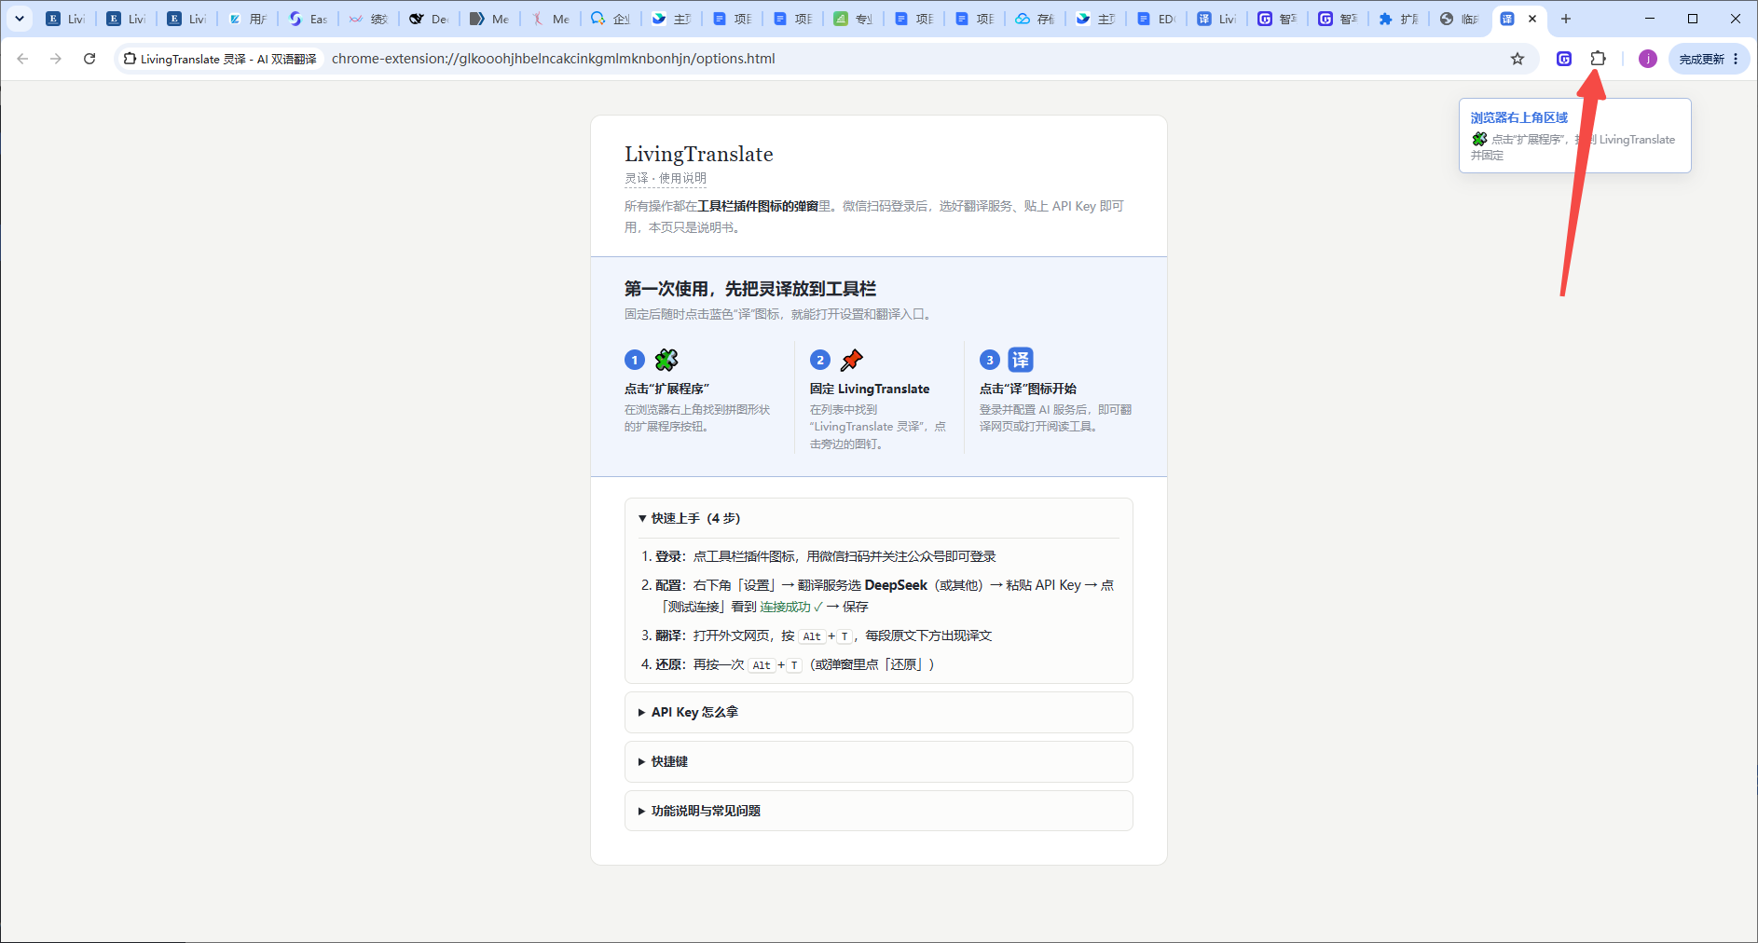Screen dimensions: 1758x943
Task: Switch to the Livi tab with blue 译 icon
Action: click(x=1217, y=19)
